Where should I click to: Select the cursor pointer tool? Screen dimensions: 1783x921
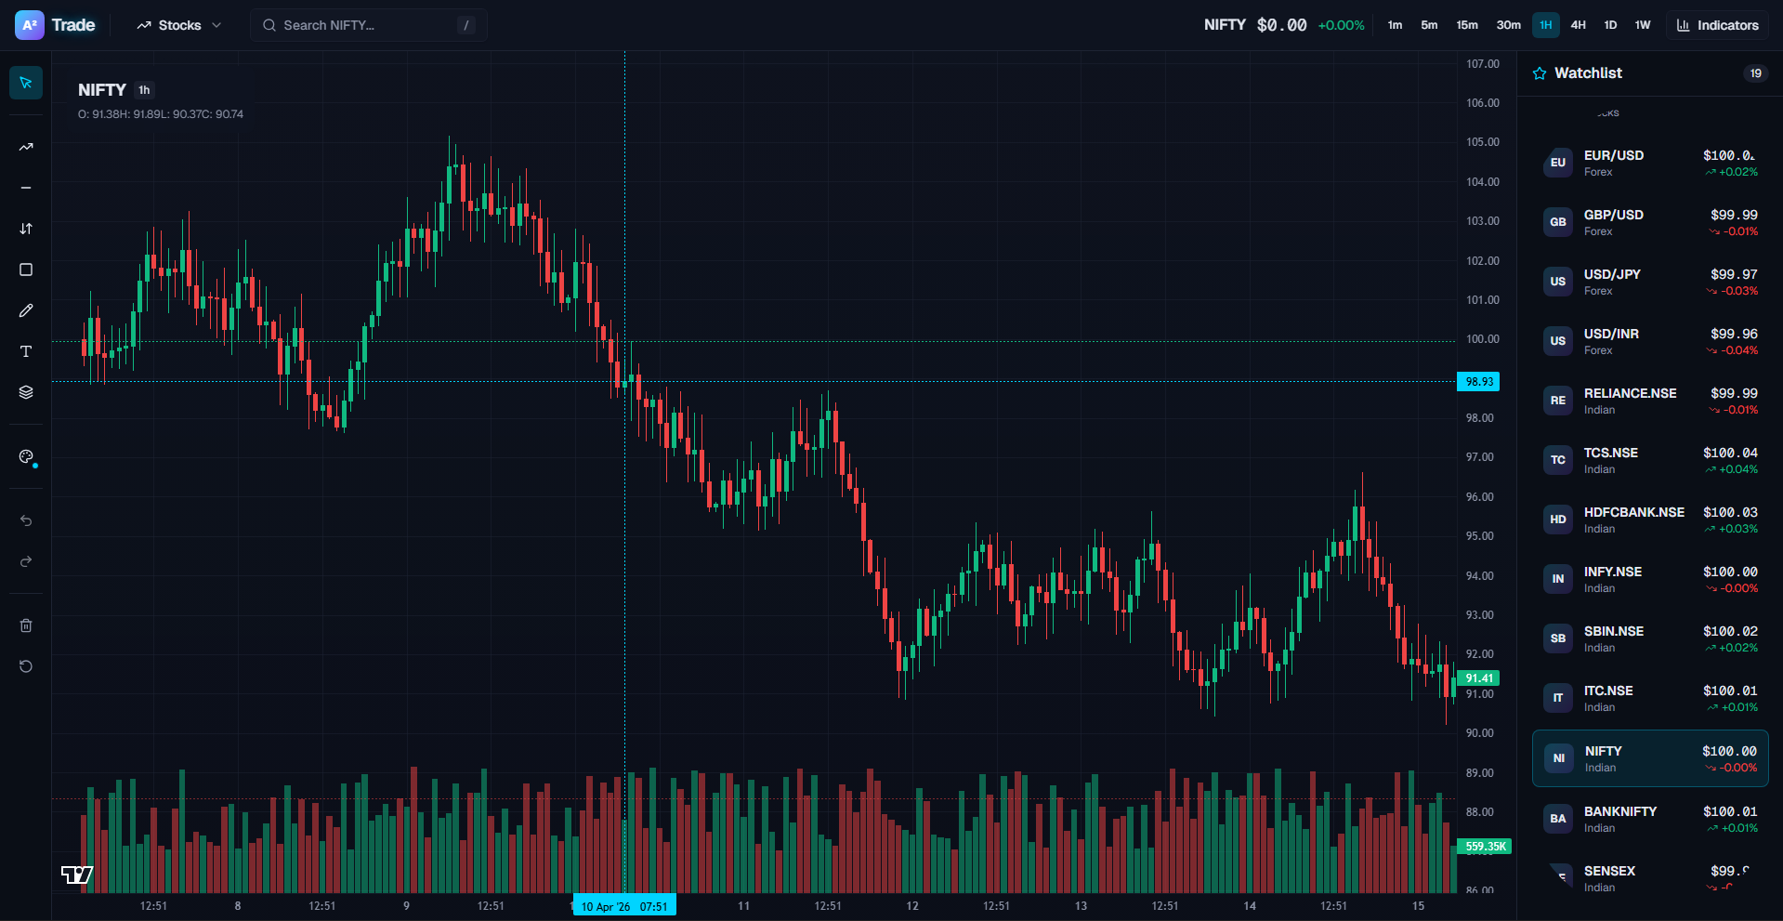pyautogui.click(x=26, y=83)
